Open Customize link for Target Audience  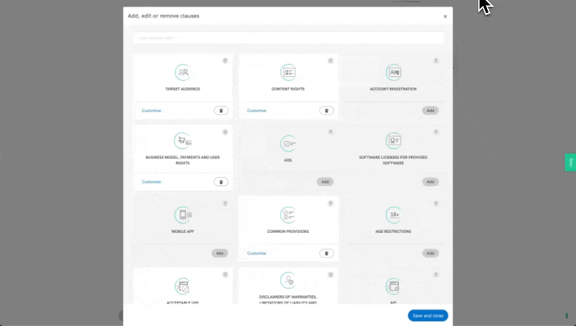[x=151, y=110]
